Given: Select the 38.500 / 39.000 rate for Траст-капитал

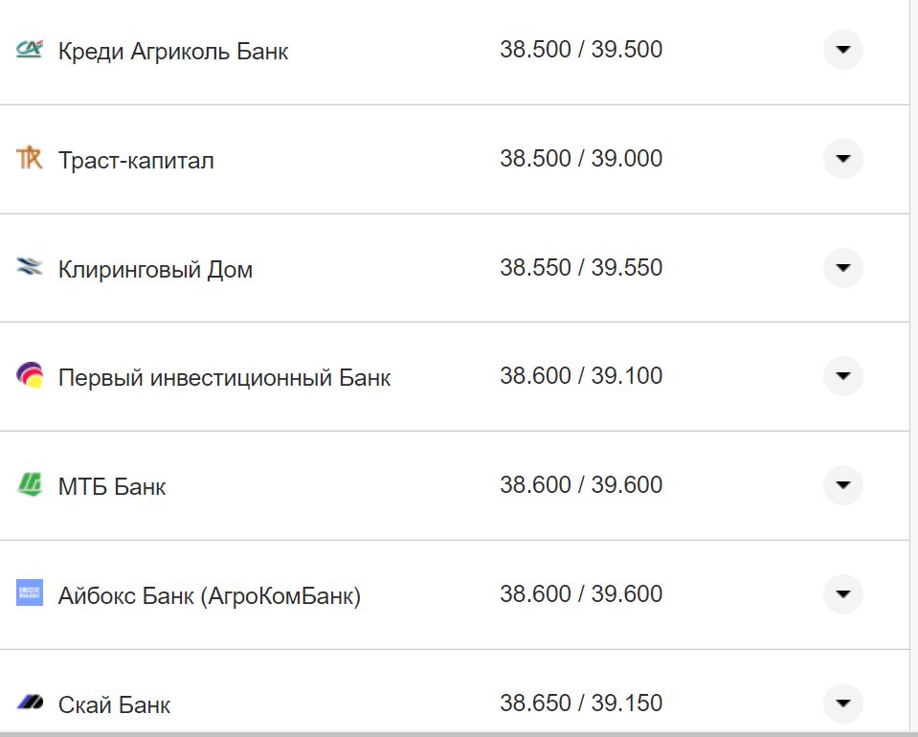Looking at the screenshot, I should click(582, 159).
